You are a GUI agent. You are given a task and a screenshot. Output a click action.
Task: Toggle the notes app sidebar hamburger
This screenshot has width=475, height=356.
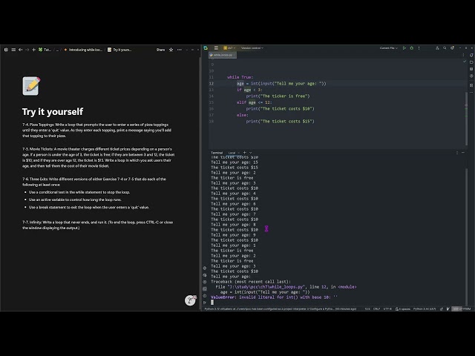click(x=13, y=50)
